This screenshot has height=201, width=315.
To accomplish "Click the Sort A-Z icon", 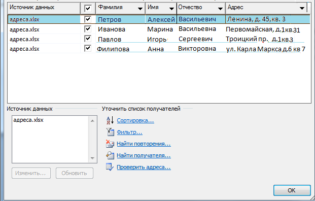I will pyautogui.click(x=110, y=120).
